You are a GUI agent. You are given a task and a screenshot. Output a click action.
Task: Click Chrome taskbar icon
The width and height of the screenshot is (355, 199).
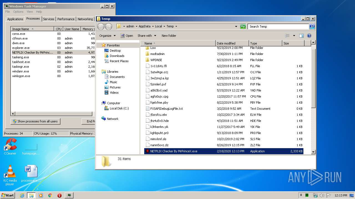[50, 195]
